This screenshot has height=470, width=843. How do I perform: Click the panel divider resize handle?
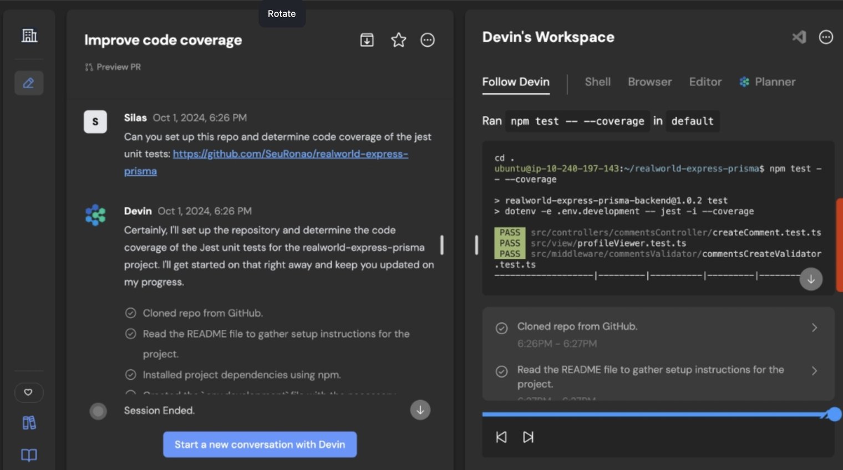point(476,245)
